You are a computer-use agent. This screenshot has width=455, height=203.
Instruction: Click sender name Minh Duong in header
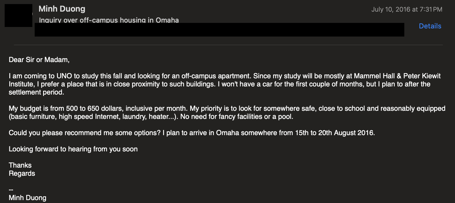[x=62, y=9]
